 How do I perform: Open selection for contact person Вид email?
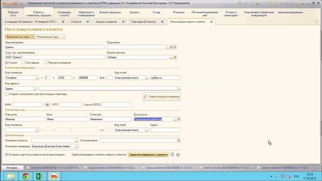(x=146, y=130)
